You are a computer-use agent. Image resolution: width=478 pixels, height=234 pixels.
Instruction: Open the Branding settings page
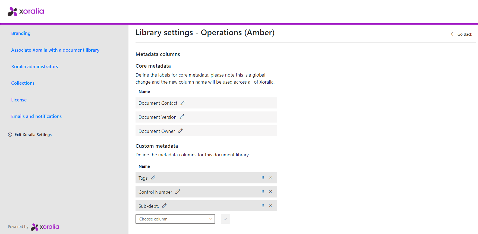coord(21,33)
